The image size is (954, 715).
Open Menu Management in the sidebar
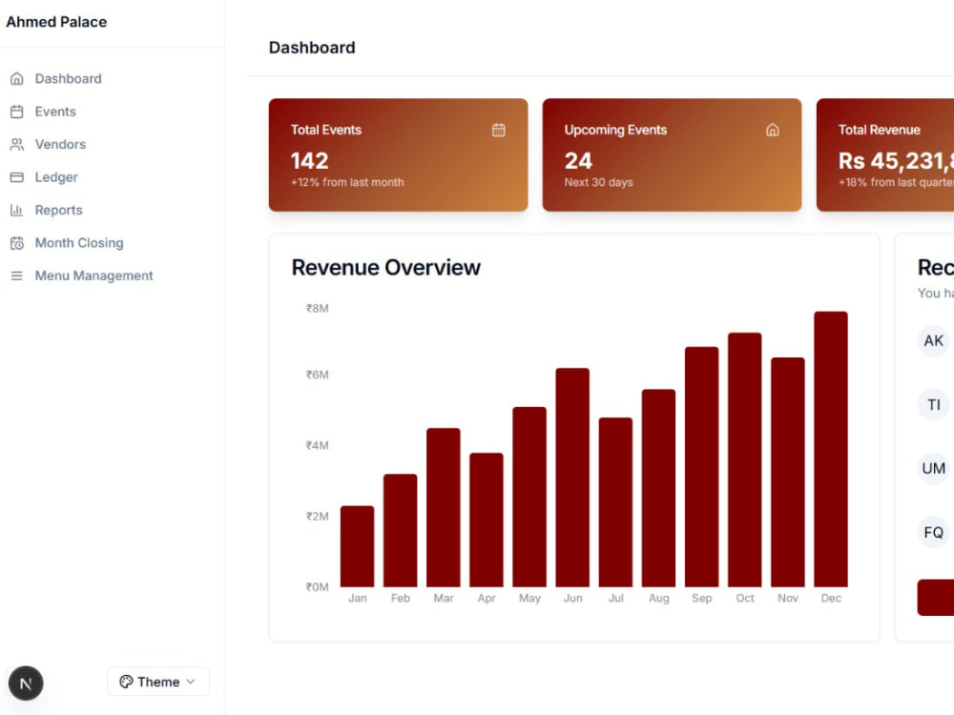(93, 276)
